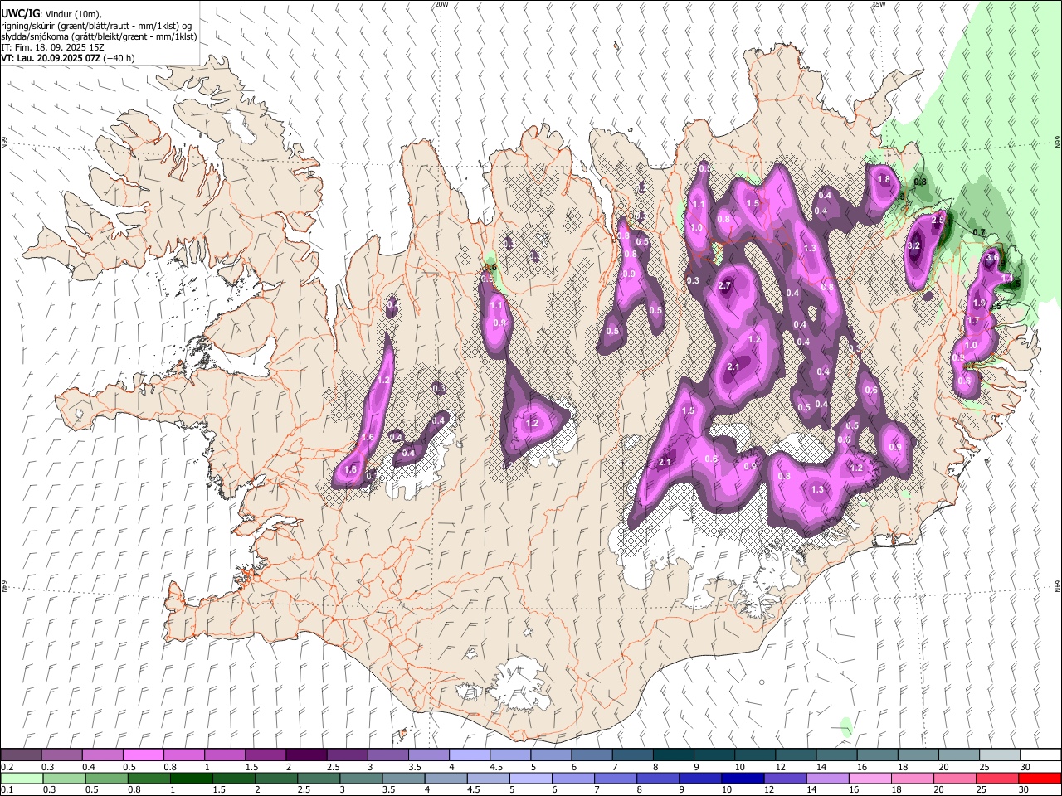The height and width of the screenshot is (796, 1062).
Task: Click the 0.7 value over the green area
Action: coord(979,233)
